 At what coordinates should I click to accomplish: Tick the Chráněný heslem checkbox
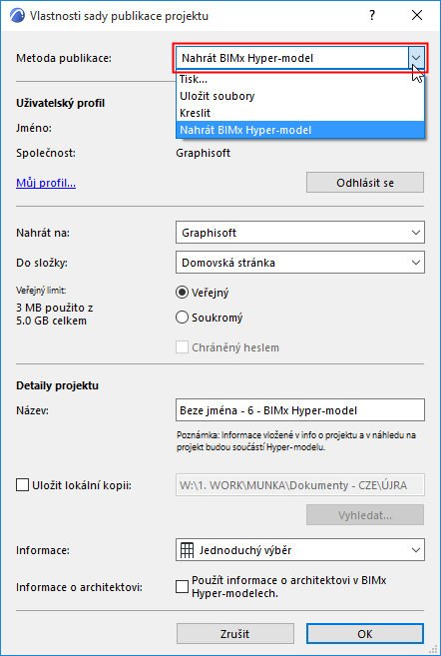[182, 347]
